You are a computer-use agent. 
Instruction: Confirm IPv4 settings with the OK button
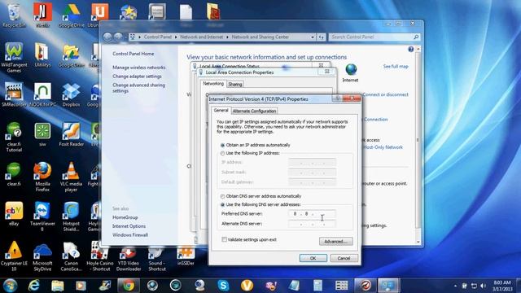pyautogui.click(x=313, y=258)
